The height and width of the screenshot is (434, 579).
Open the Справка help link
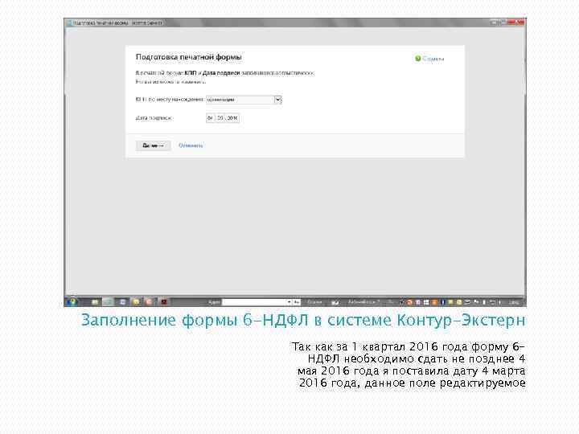tap(429, 59)
